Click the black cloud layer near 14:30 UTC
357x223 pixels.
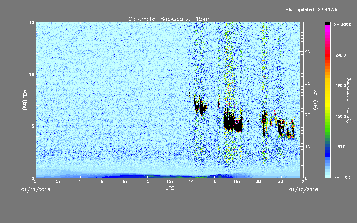[200, 106]
